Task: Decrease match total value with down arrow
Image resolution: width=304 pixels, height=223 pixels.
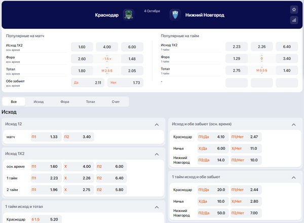Action: (107, 73)
